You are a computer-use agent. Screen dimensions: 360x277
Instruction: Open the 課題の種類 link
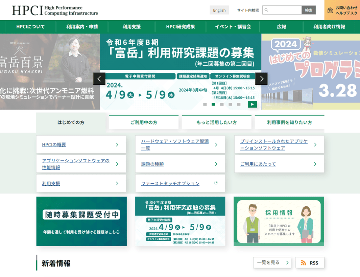coord(152,164)
